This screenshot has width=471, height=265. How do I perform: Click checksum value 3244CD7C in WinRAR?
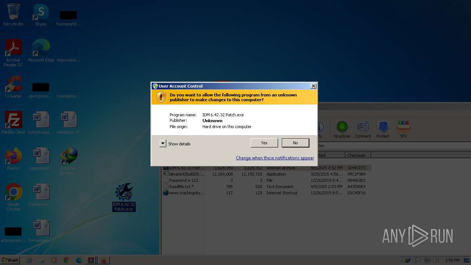[x=357, y=168]
